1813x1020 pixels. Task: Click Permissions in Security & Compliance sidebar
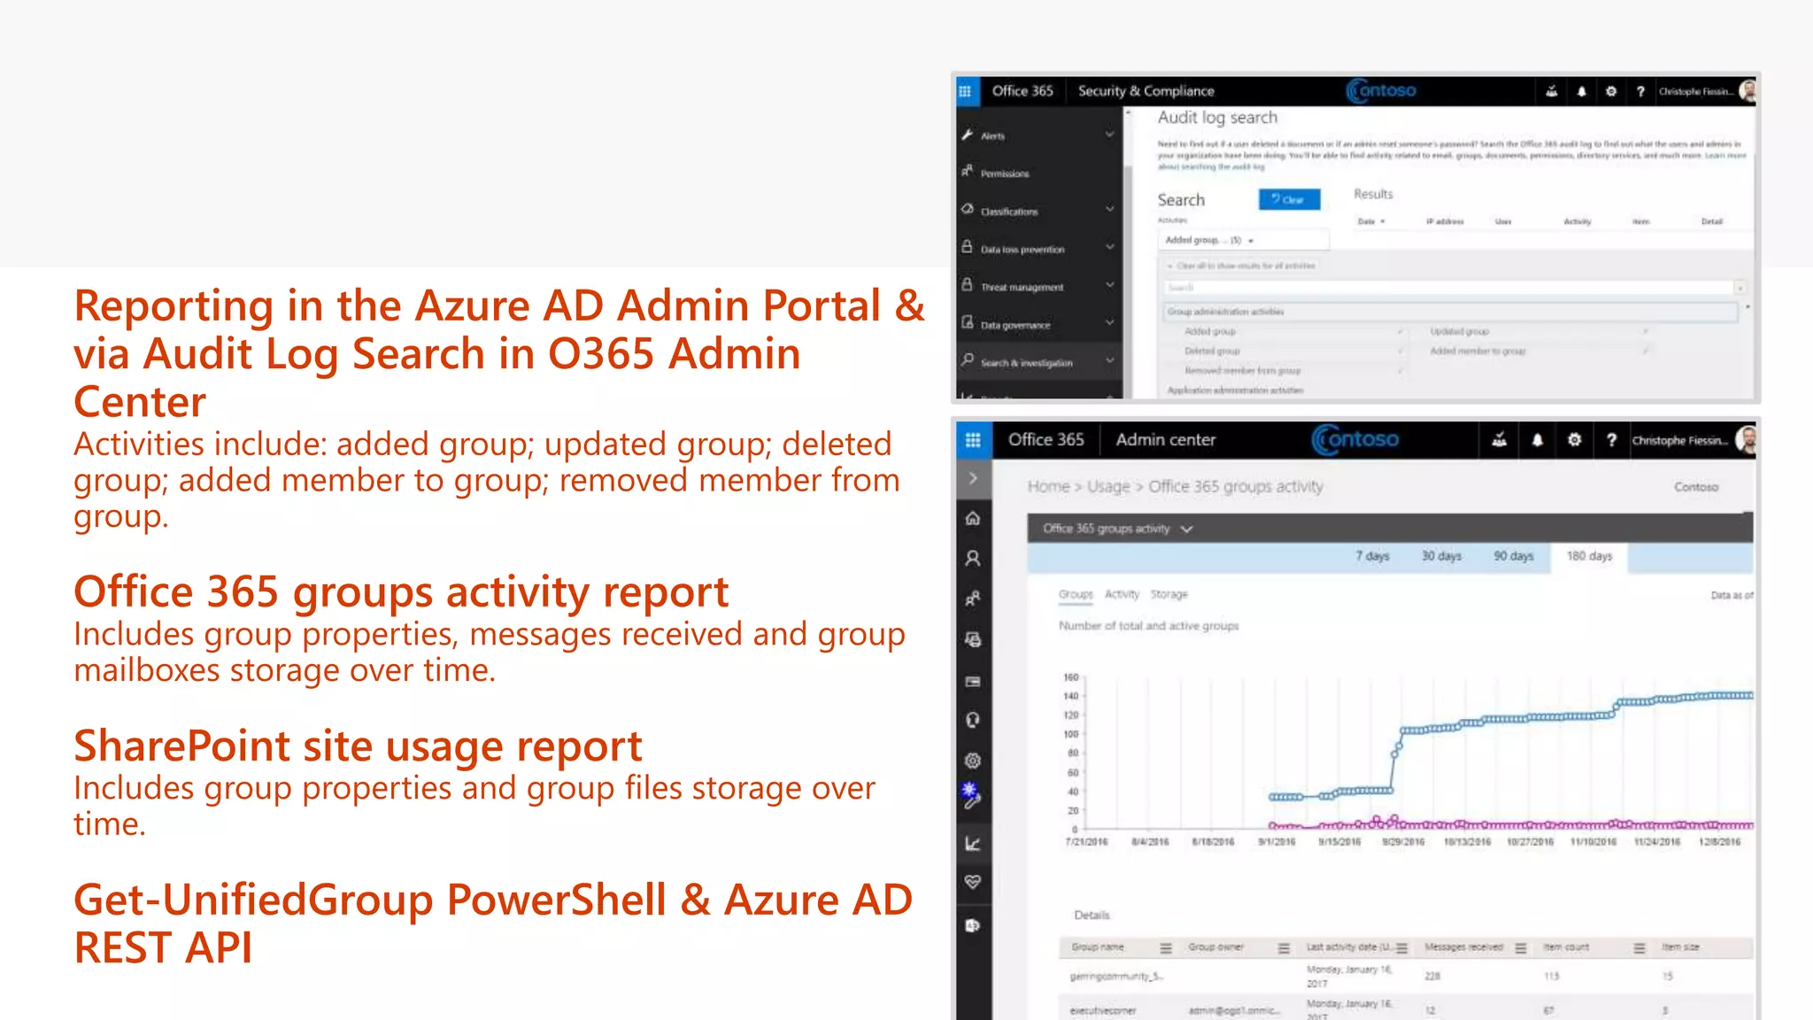pyautogui.click(x=1005, y=174)
